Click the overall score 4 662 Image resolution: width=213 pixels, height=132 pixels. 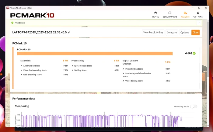189,53
